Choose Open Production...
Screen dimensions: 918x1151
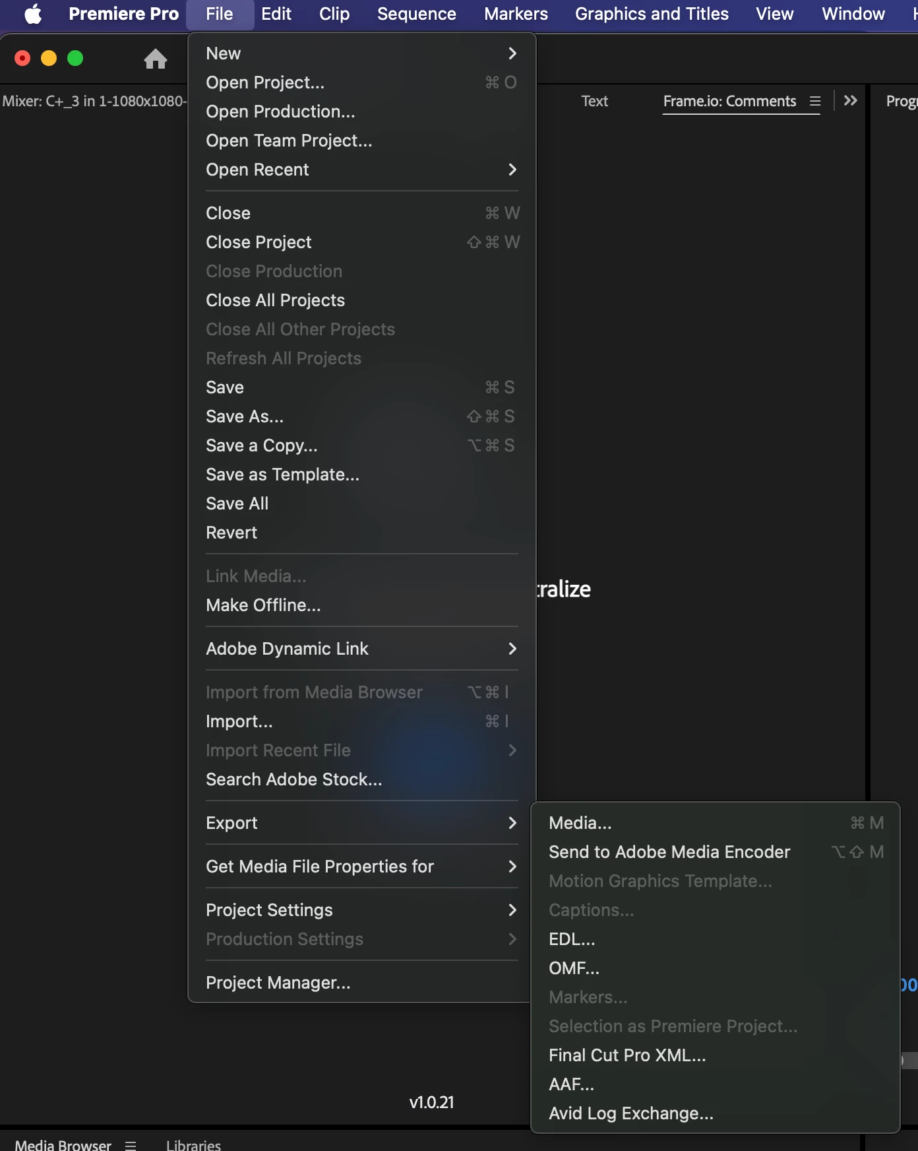point(361,112)
